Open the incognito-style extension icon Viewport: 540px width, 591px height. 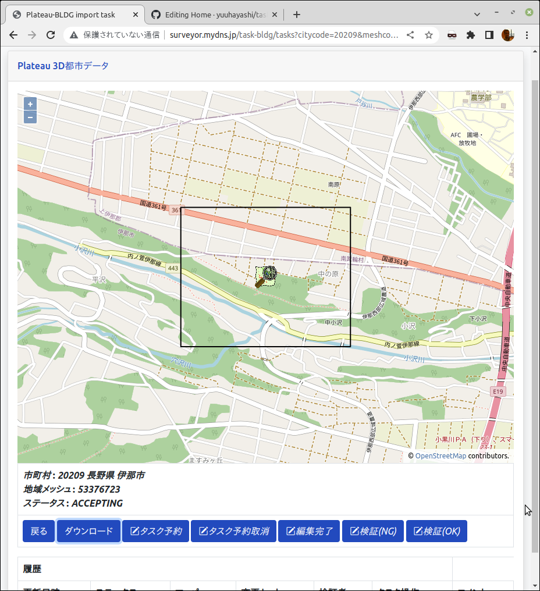(452, 35)
